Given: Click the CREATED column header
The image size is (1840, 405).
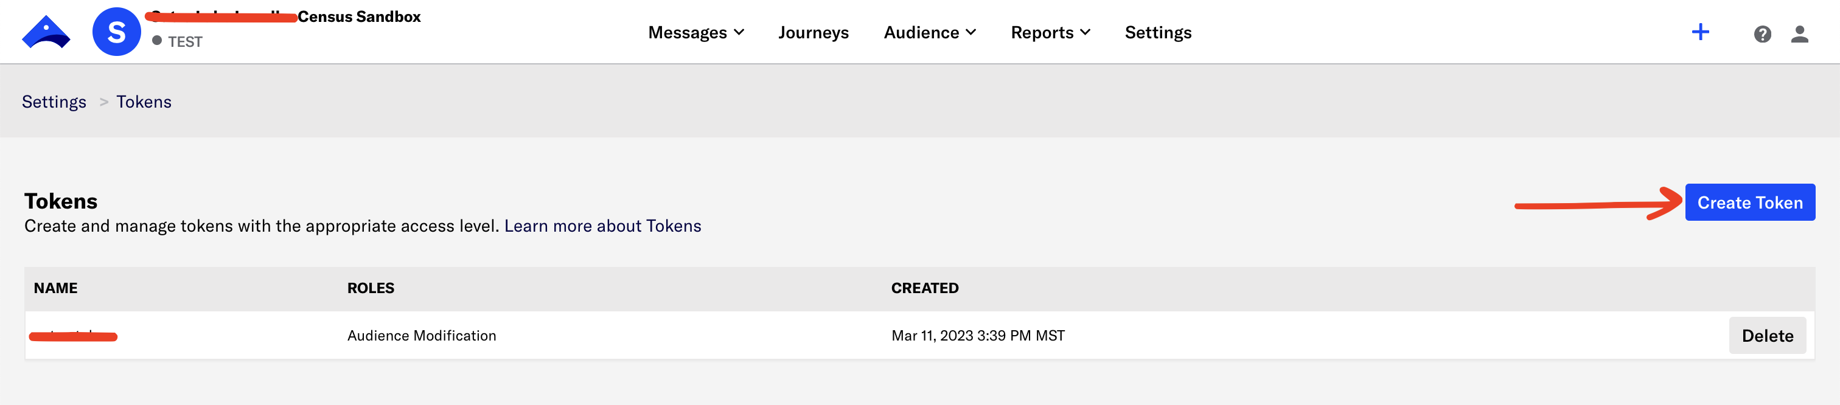Looking at the screenshot, I should click(924, 288).
